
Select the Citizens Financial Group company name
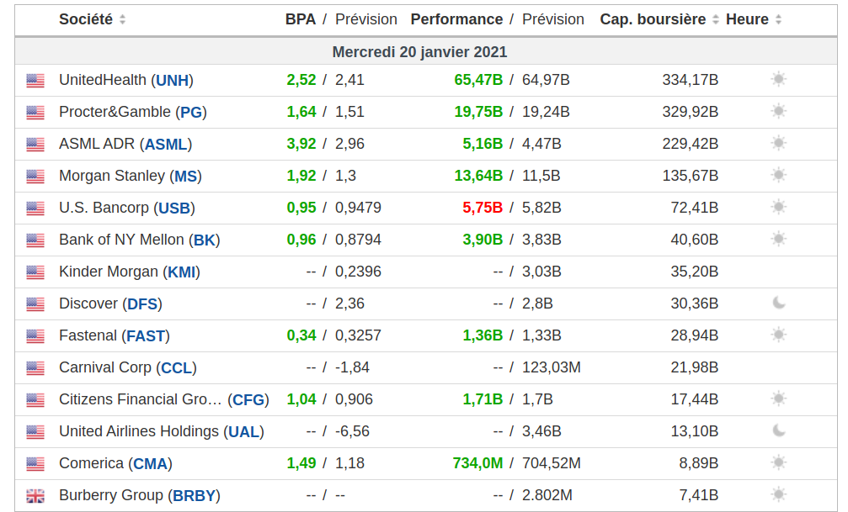click(141, 399)
